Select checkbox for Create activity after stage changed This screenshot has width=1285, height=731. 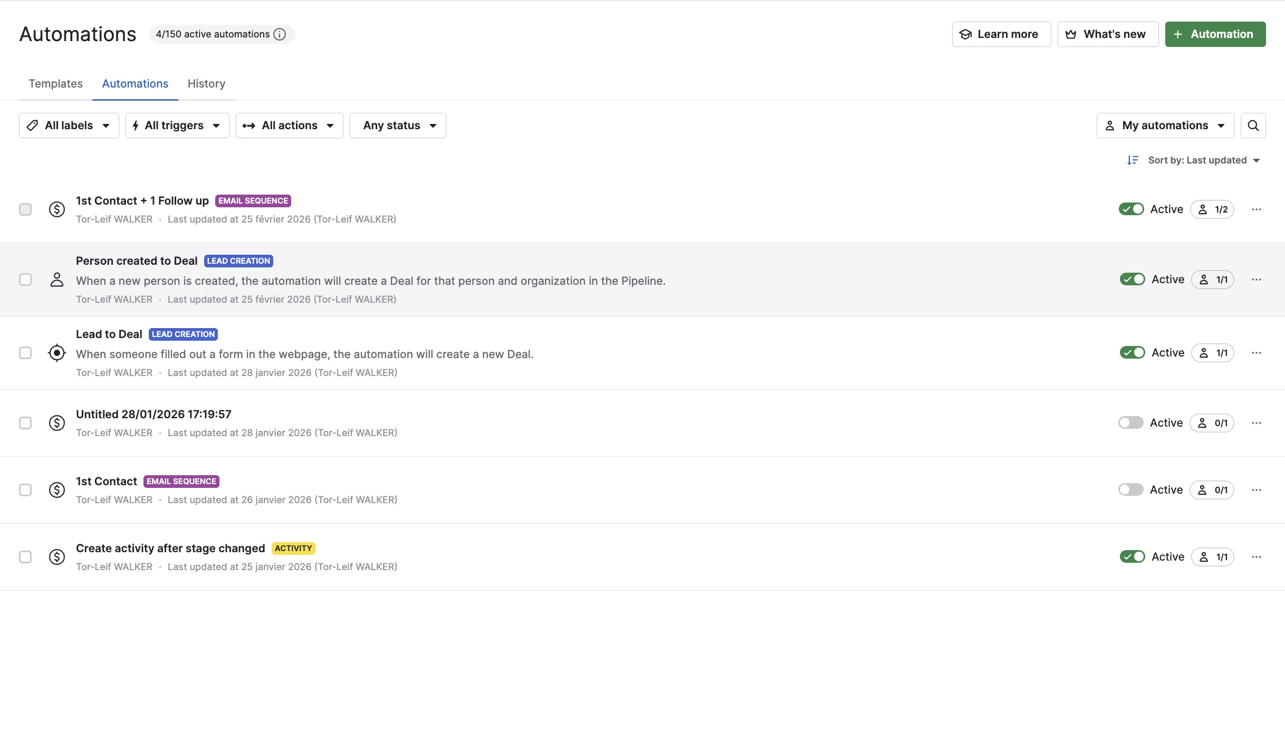25,557
